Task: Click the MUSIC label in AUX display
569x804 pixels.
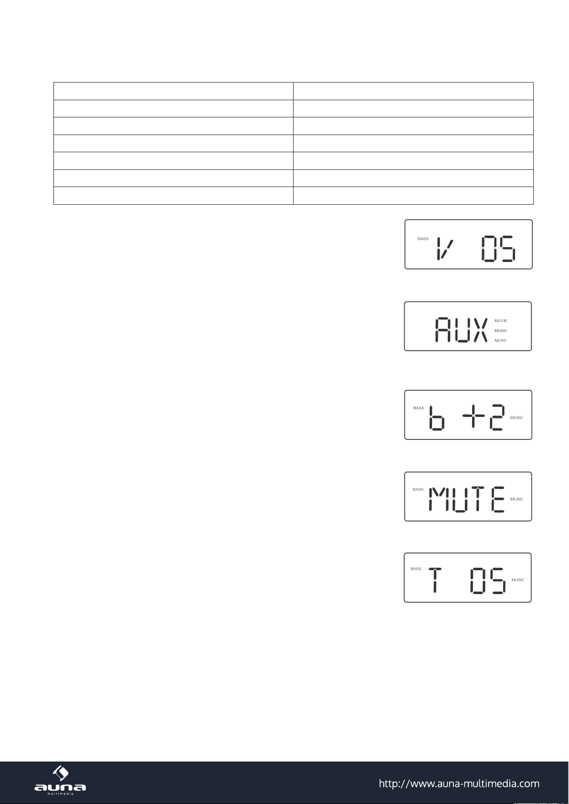Action: coord(501,331)
